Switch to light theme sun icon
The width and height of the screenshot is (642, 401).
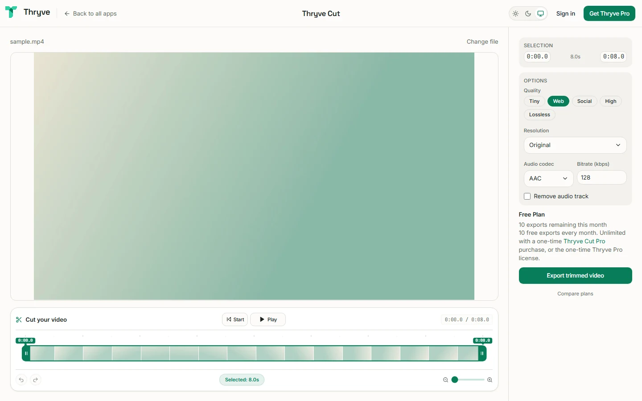coord(516,13)
